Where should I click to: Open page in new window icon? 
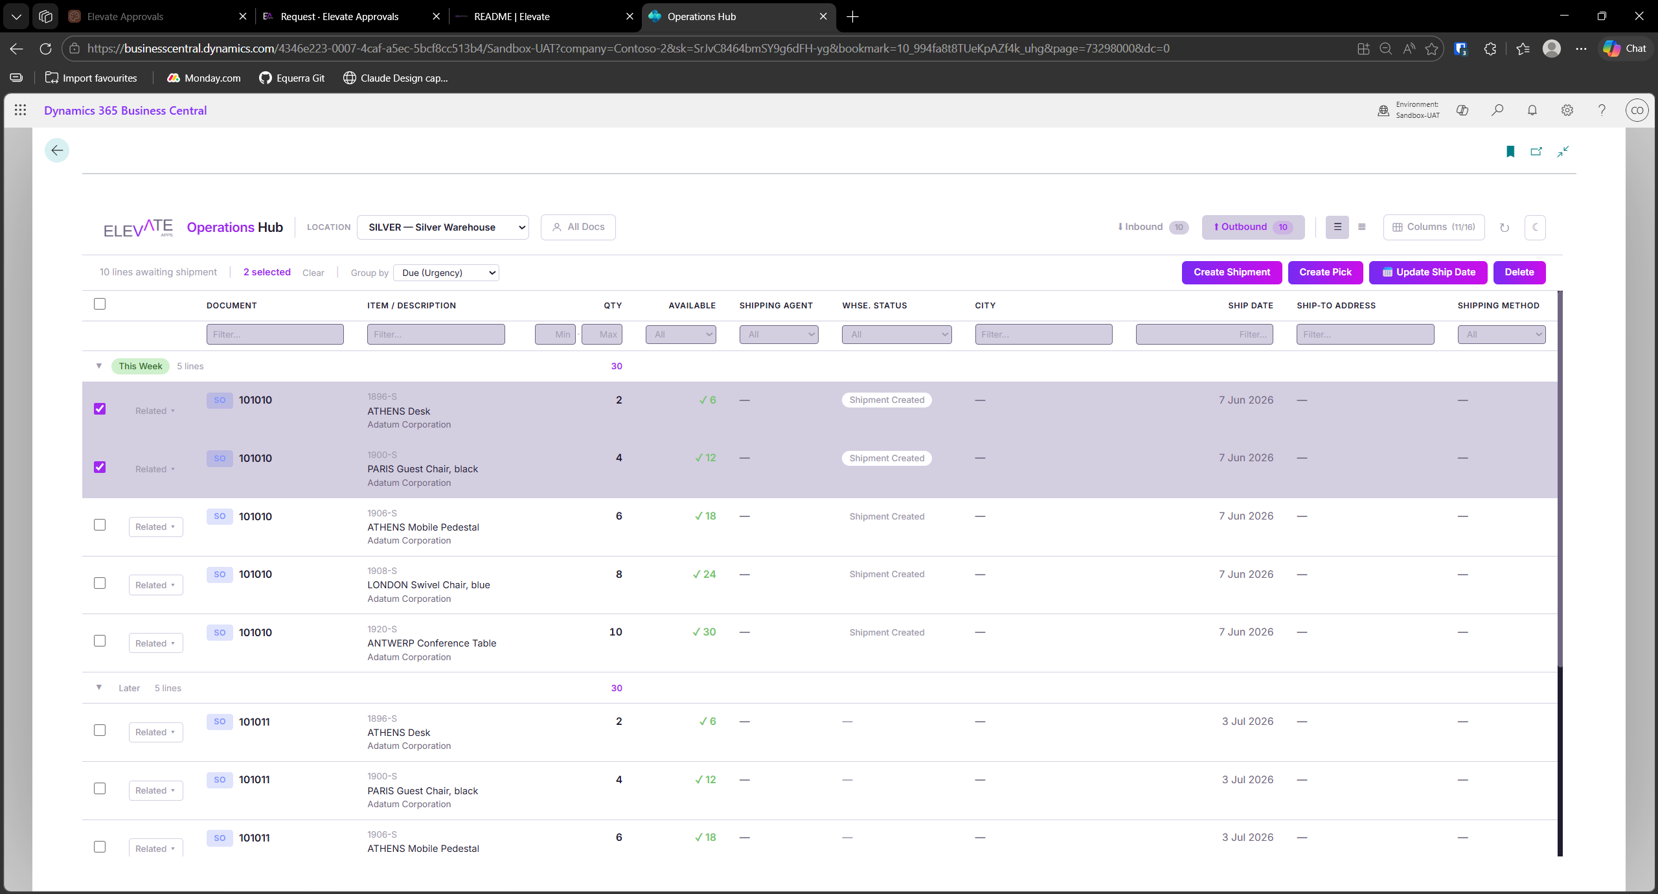coord(1536,151)
